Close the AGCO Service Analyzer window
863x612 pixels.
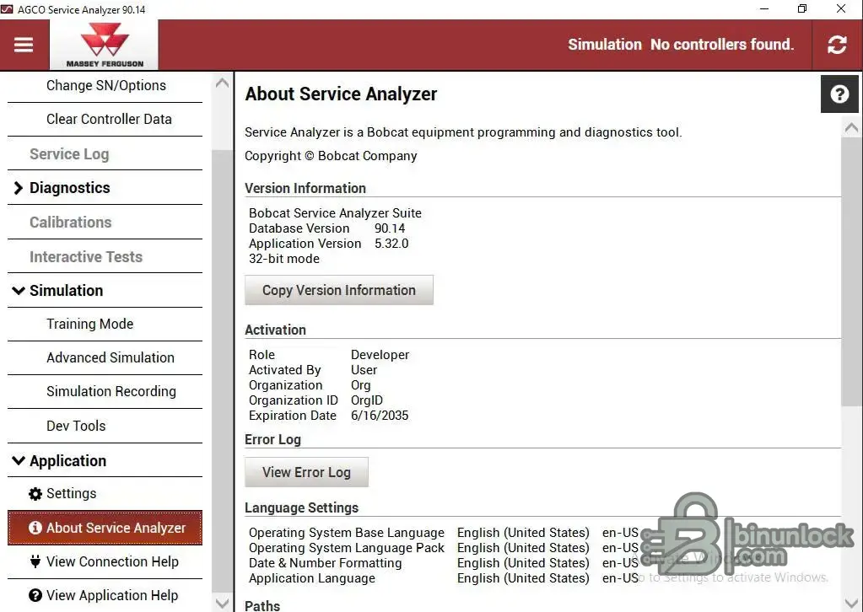point(841,8)
